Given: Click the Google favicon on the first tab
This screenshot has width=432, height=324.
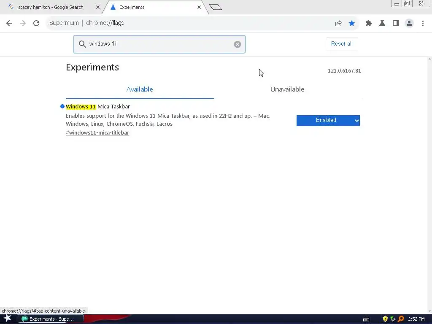Looking at the screenshot, I should [x=11, y=7].
